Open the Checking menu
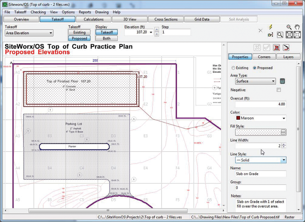 pyautogui.click(x=38, y=12)
